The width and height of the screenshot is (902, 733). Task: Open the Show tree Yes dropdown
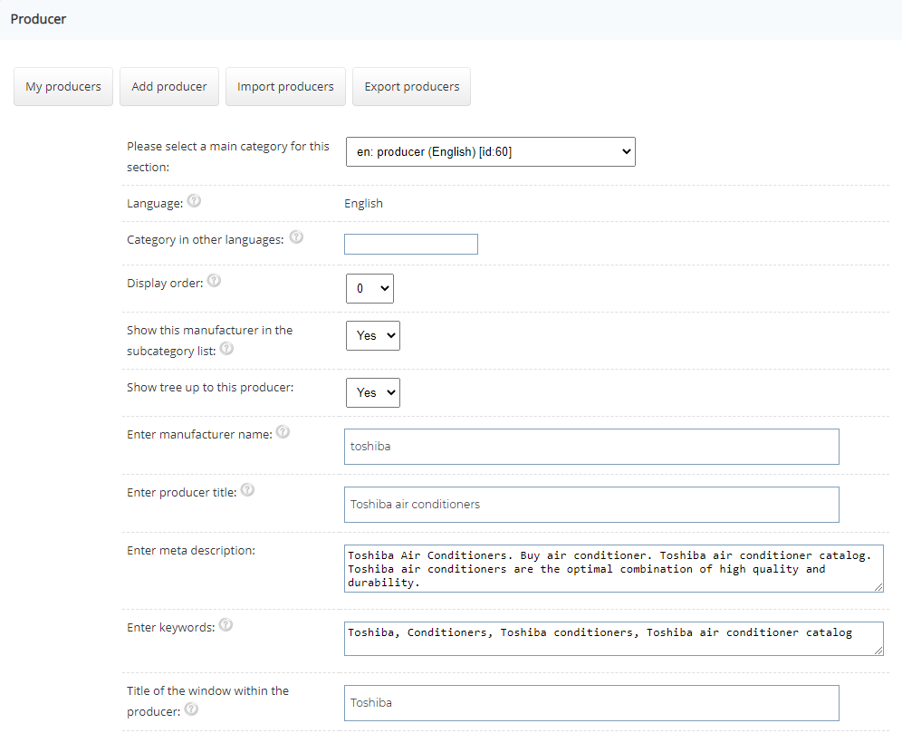pyautogui.click(x=373, y=392)
